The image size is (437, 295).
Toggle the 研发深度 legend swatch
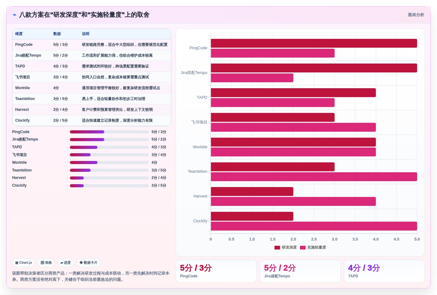click(277, 248)
